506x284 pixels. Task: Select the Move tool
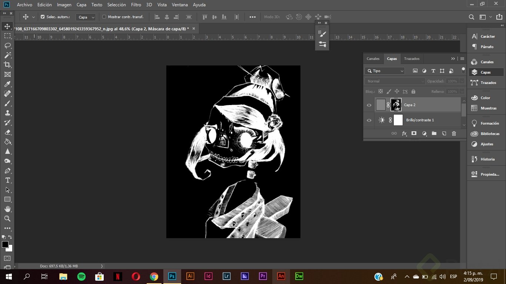click(7, 26)
